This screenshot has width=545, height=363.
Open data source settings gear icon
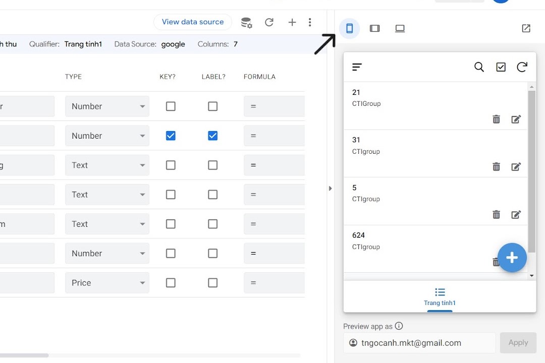click(246, 22)
